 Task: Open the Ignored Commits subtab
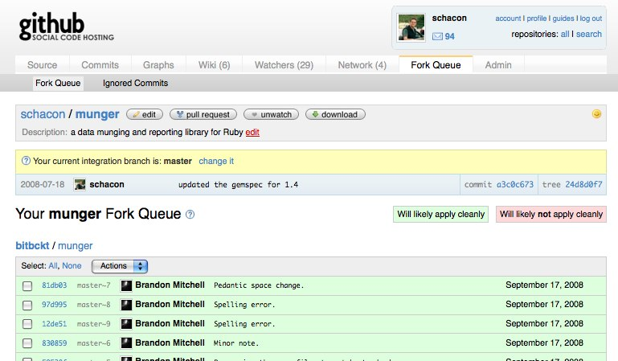click(135, 83)
